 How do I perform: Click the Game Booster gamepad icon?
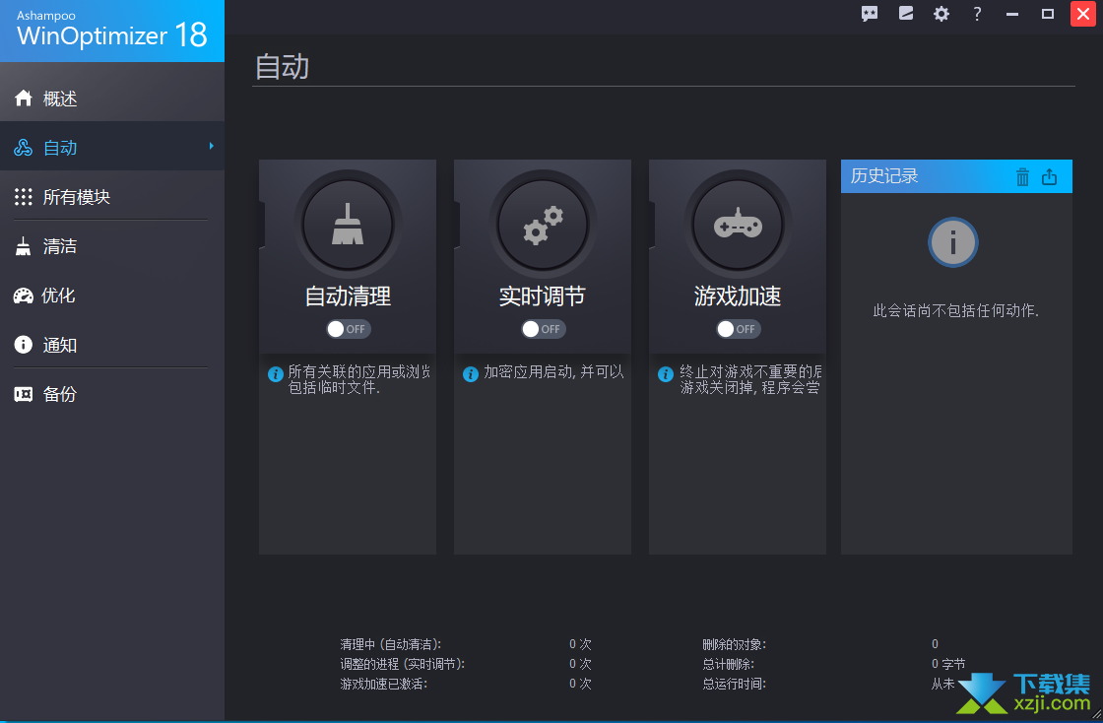(738, 225)
